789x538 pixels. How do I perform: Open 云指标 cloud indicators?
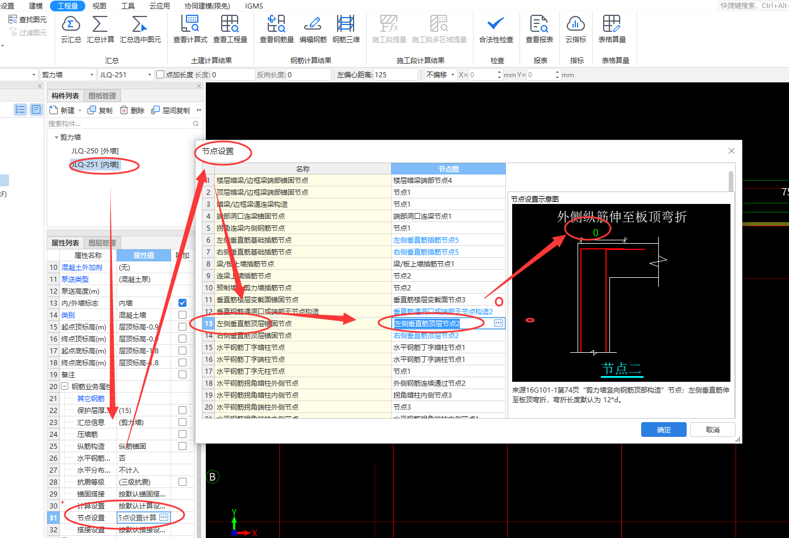coord(576,29)
